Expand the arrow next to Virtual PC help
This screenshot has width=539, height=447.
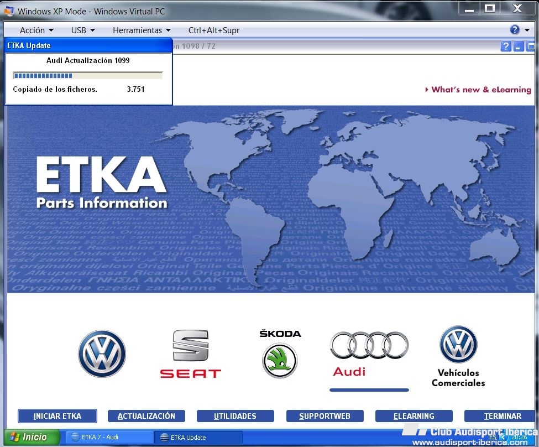click(x=527, y=30)
